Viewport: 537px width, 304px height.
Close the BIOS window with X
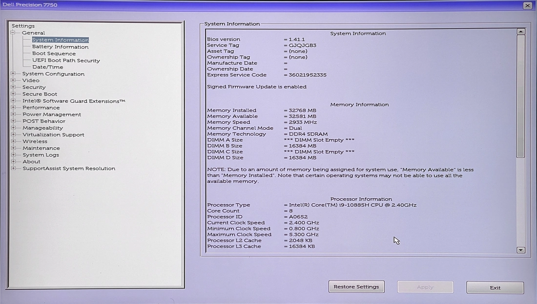pyautogui.click(x=527, y=5)
